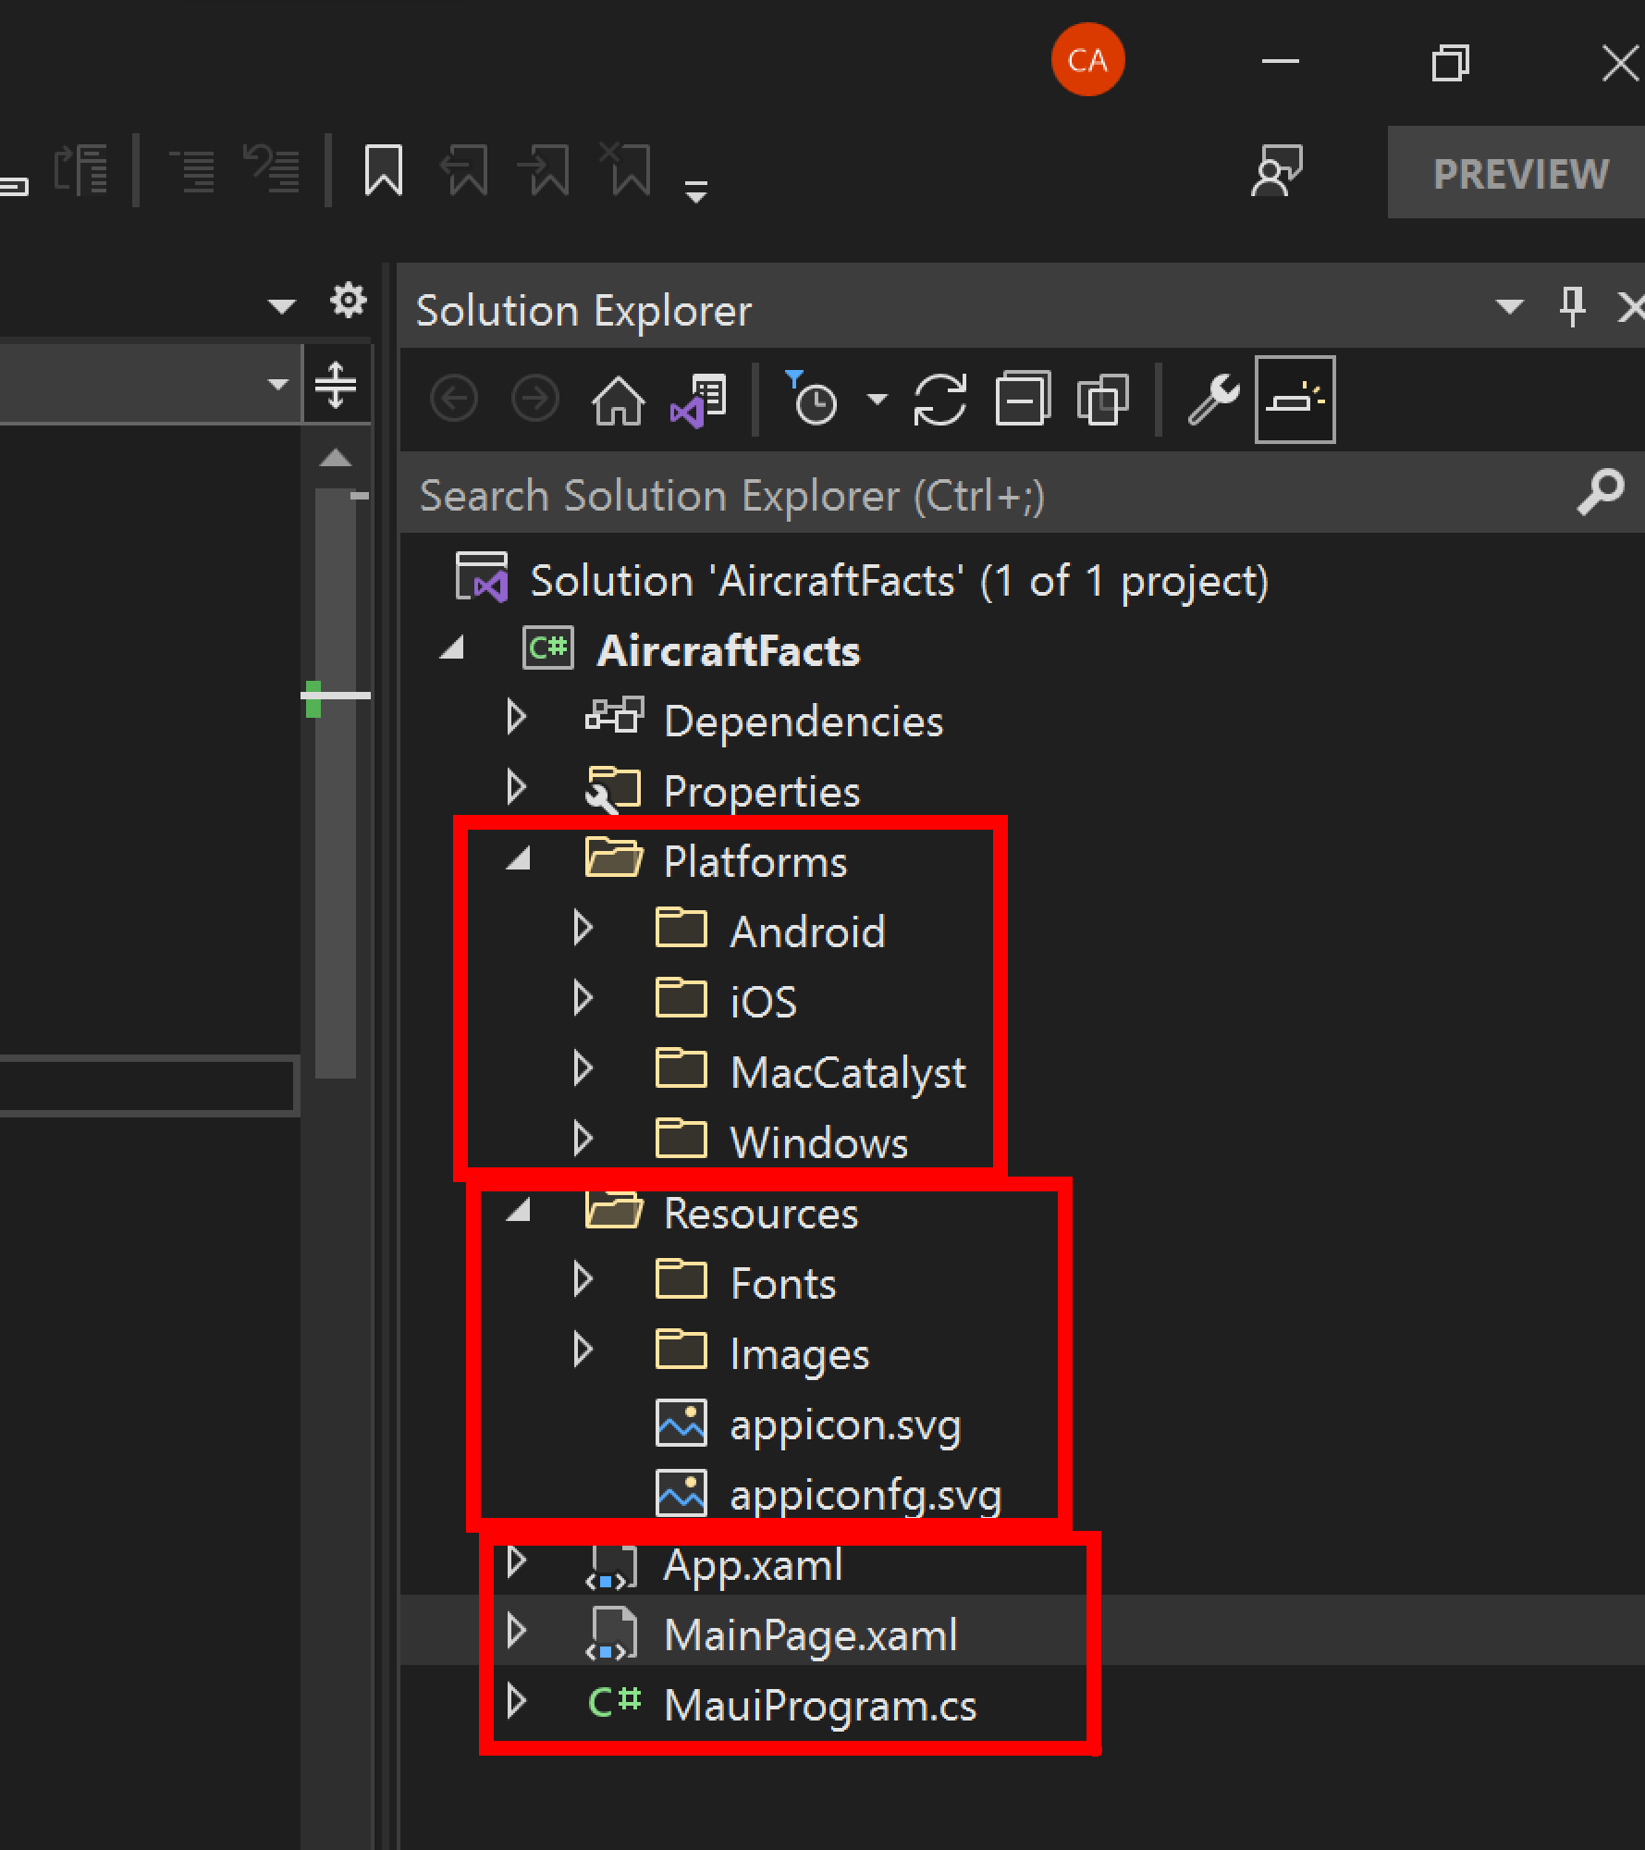The height and width of the screenshot is (1850, 1645).
Task: Collapse the AircraftFacts project node
Action: click(452, 648)
